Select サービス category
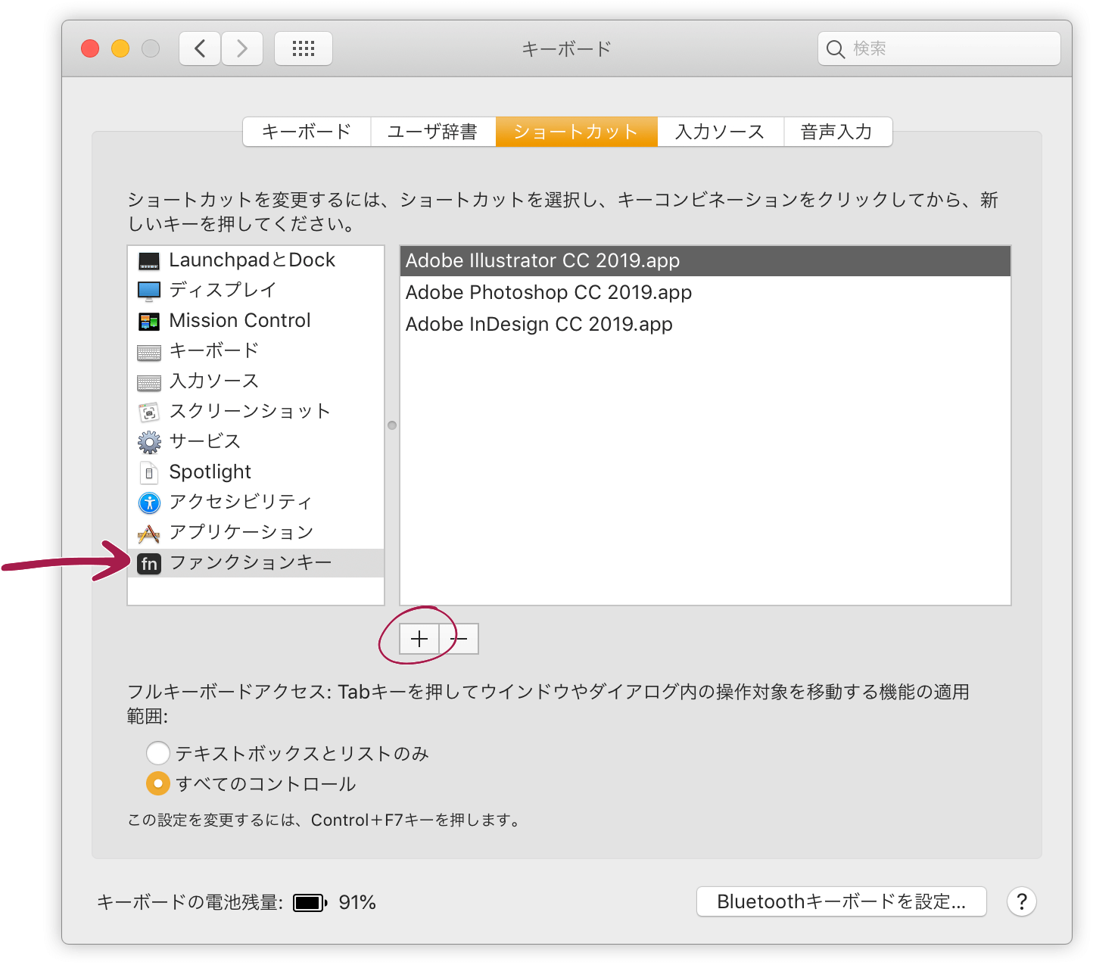The image size is (1093, 965). 256,442
